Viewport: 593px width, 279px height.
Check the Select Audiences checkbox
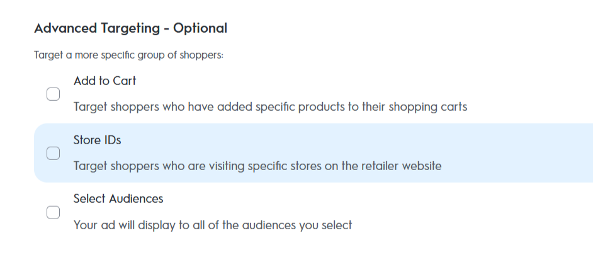pos(53,212)
